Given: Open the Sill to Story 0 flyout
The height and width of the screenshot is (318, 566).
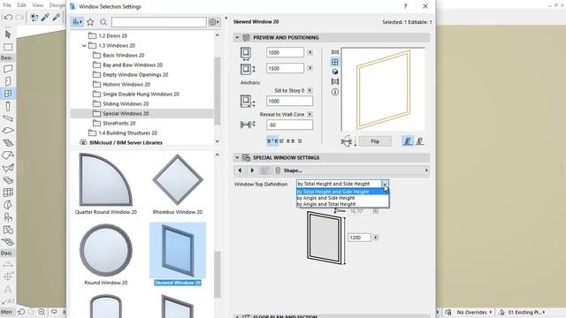Looking at the screenshot, I should (310, 90).
